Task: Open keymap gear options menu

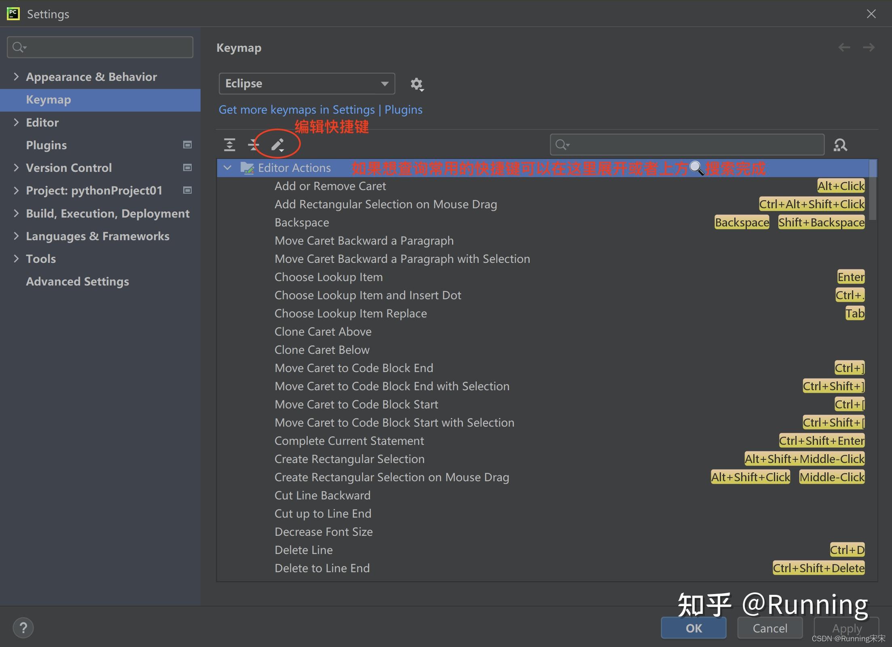Action: [417, 84]
